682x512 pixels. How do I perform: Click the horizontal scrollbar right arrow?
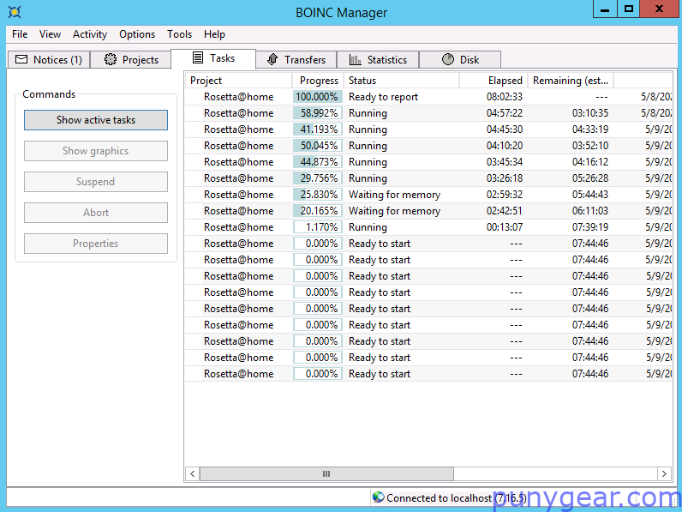[664, 473]
